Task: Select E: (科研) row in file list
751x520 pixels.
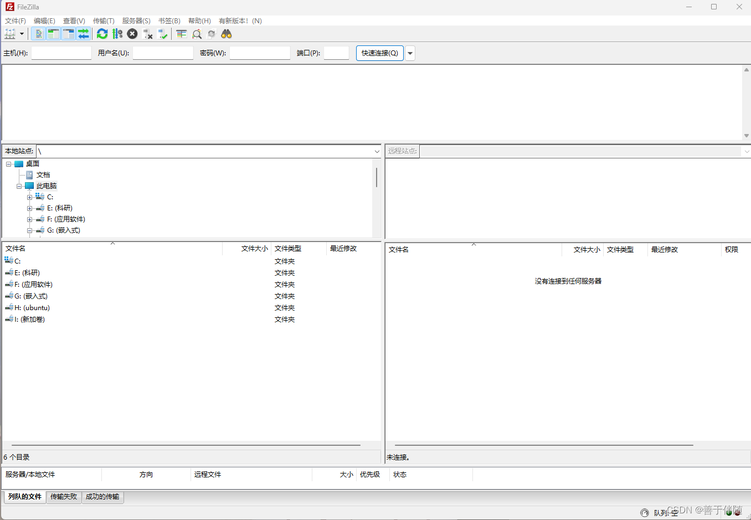Action: pyautogui.click(x=191, y=273)
